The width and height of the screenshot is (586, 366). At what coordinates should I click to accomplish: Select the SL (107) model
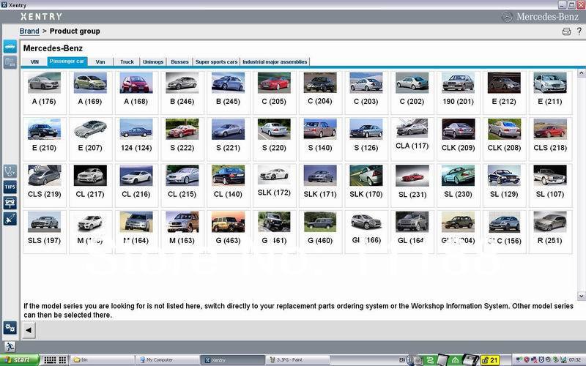tap(550, 185)
